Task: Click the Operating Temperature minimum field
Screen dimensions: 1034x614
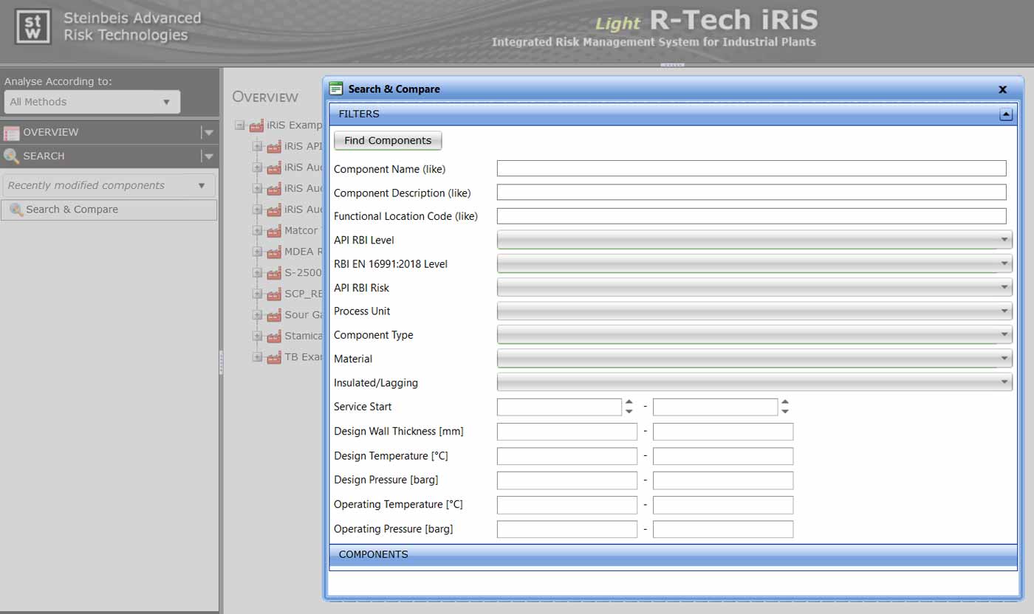Action: point(566,504)
